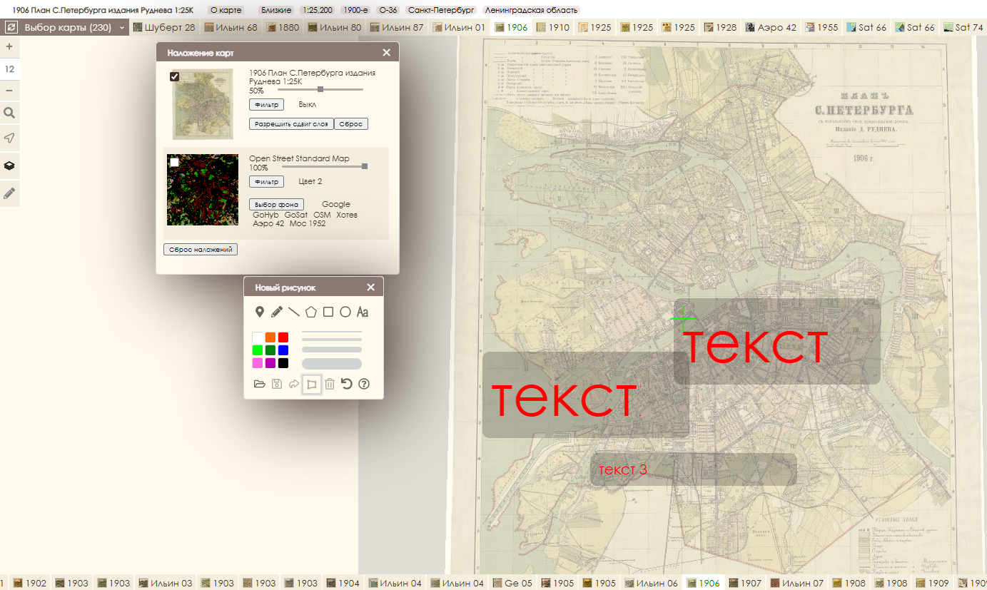Screen dimensions: 987x590
Task: Click the open folder icon for drawings
Action: pos(260,384)
